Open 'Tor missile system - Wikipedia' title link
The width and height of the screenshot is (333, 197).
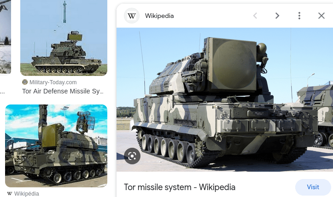(x=180, y=187)
